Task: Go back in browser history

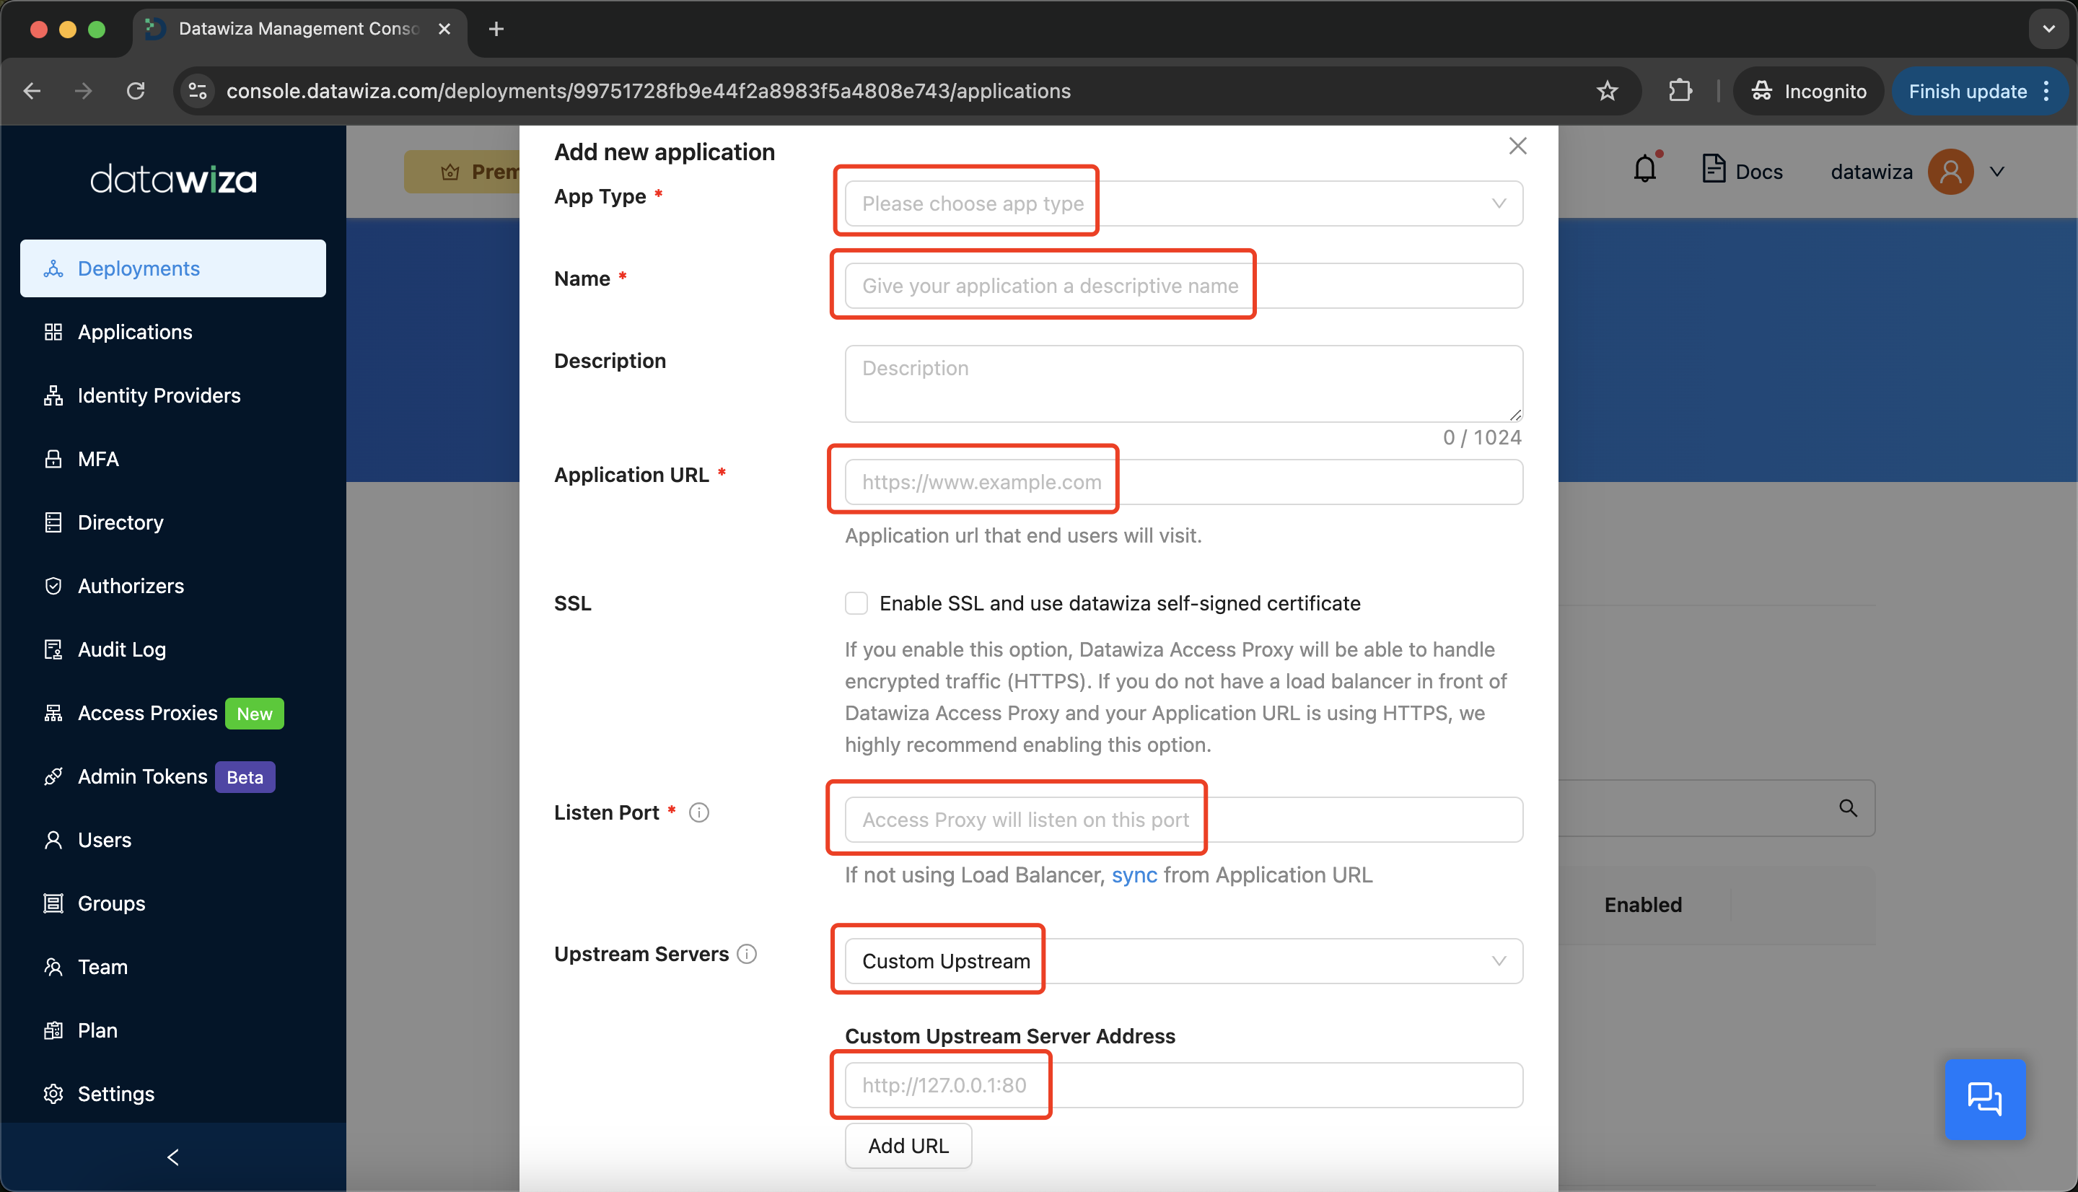Action: (x=32, y=91)
